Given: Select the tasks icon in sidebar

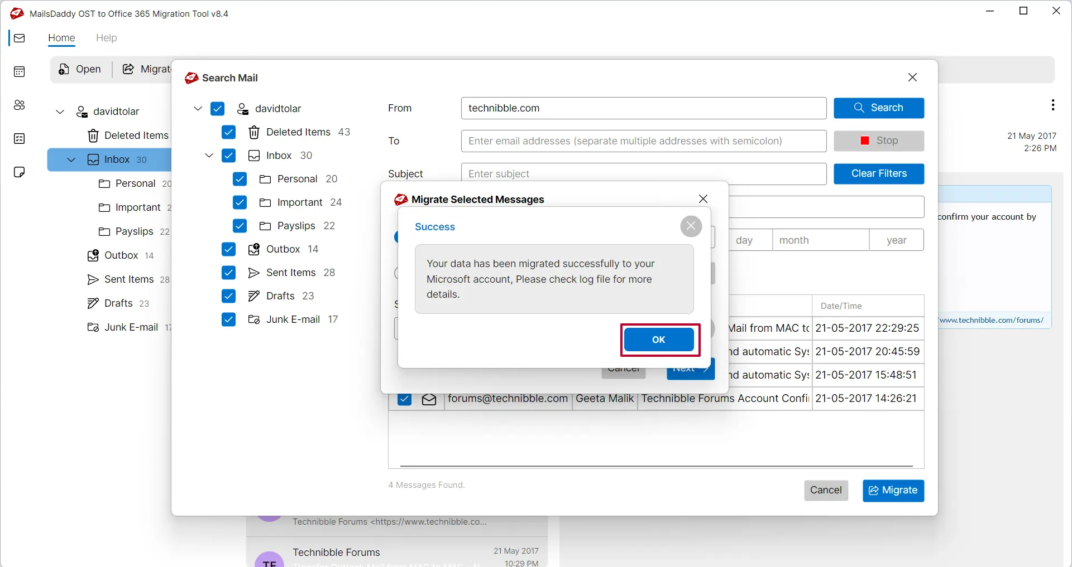Looking at the screenshot, I should tap(20, 139).
